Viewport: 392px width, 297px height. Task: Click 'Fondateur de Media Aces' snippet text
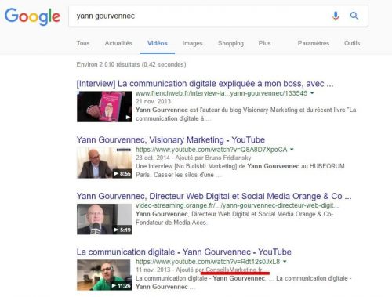[171, 223]
